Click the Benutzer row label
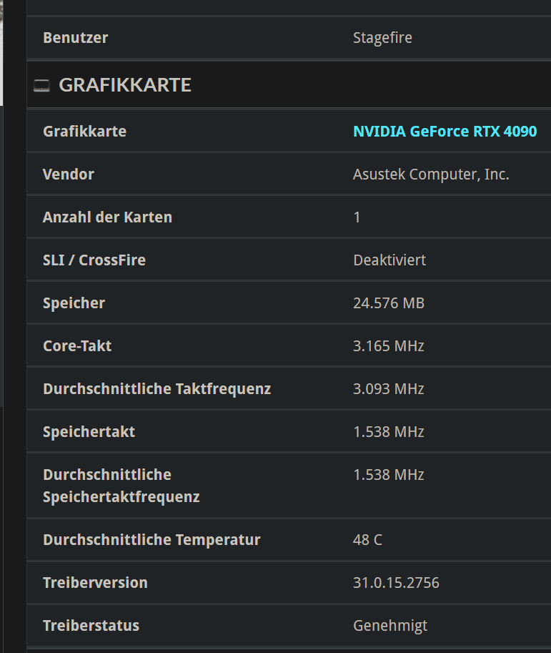Image resolution: width=551 pixels, height=653 pixels. click(x=76, y=37)
